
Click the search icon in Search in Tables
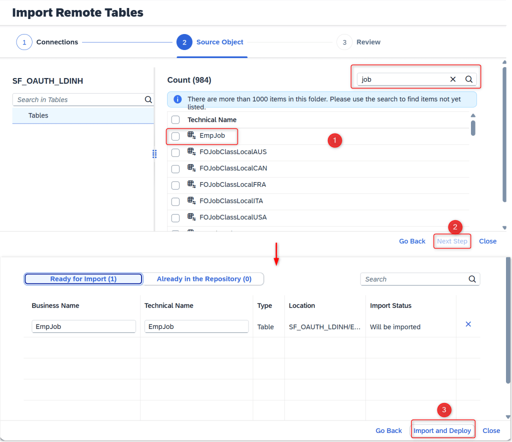(148, 100)
